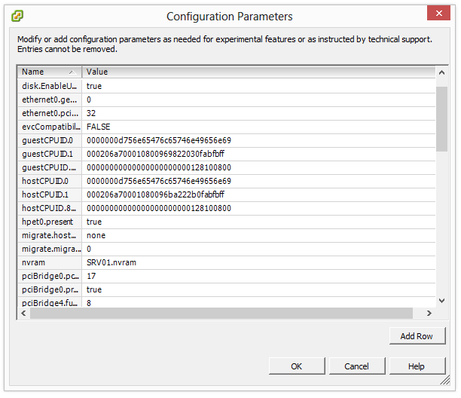Select the pciBridge4 value of 8
Image resolution: width=461 pixels, height=398 pixels.
point(90,303)
